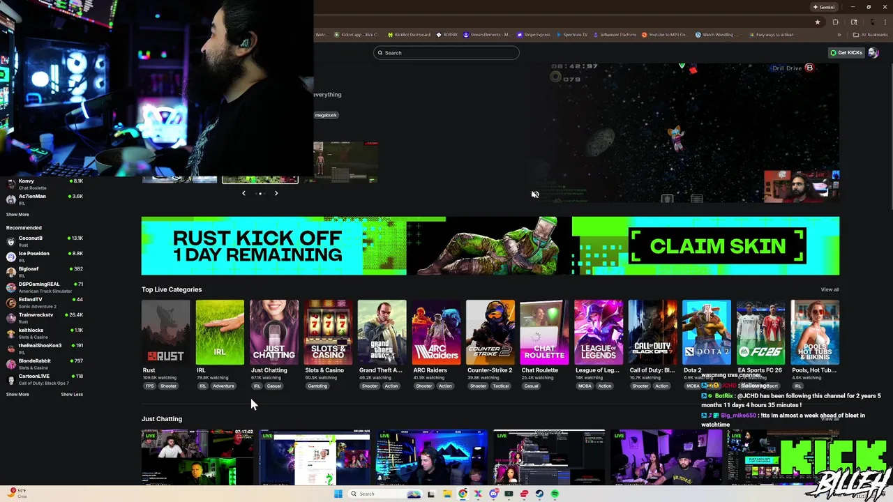Image resolution: width=893 pixels, height=502 pixels.
Task: Open theRealShooKon3 channel in sidebar
Action: 45,349
